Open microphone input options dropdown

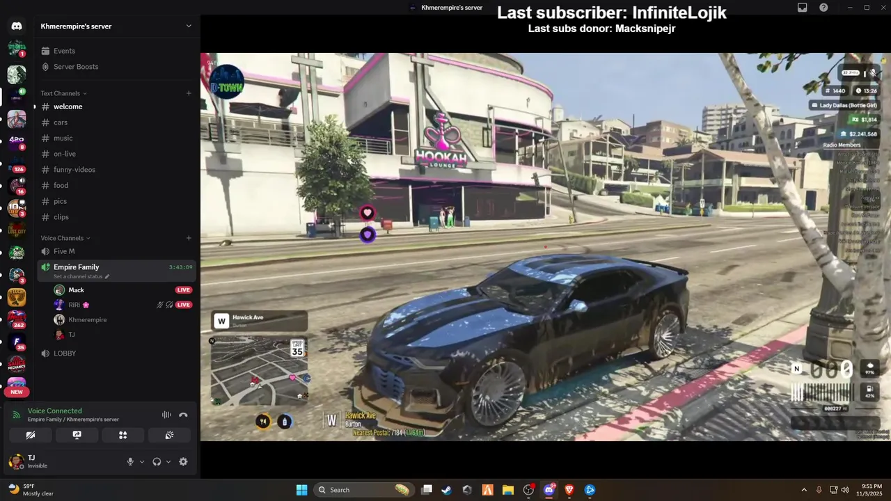pyautogui.click(x=142, y=461)
